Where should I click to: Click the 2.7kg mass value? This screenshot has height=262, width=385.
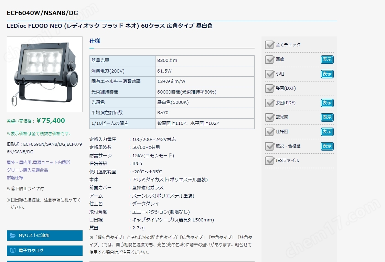138,228
